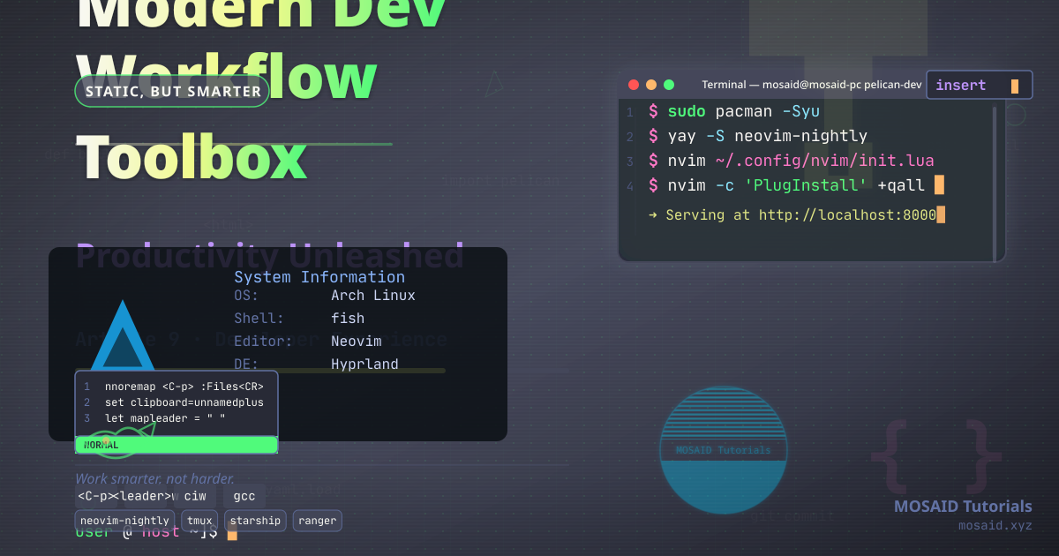Click the fish Shell value
This screenshot has height=556, width=1059.
[x=348, y=319]
